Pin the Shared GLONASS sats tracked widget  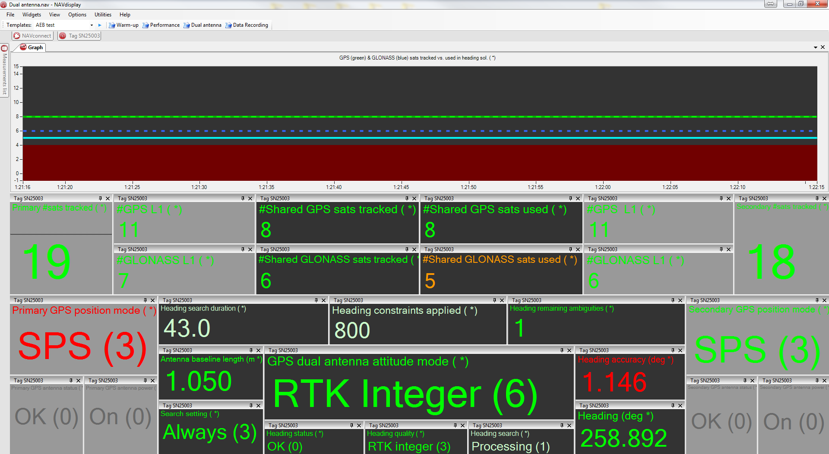[407, 249]
